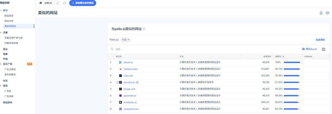Image resolution: width=332 pixels, height=114 pixels.
Task: Click the pollo.ai site logo icon
Action: (41, 3)
